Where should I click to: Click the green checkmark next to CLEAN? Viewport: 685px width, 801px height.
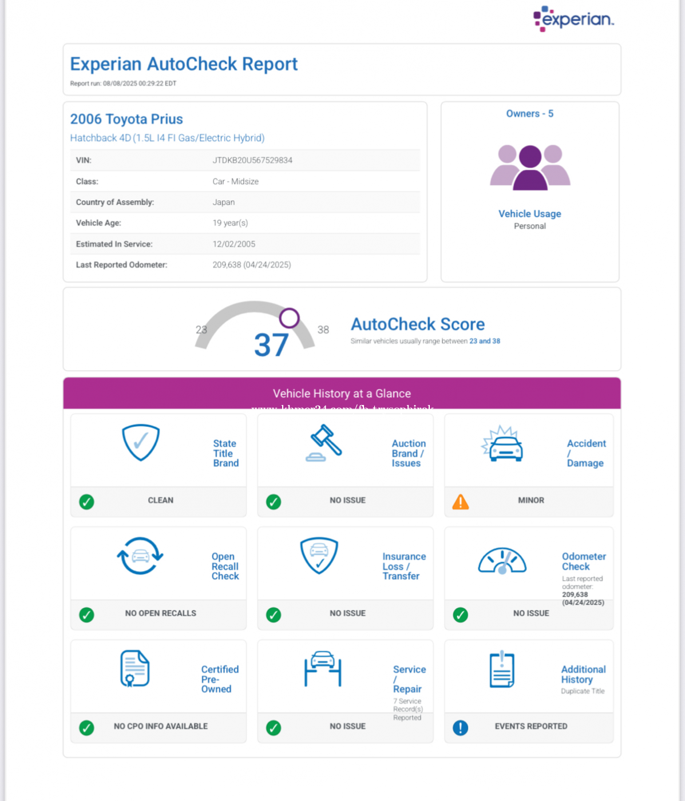pos(86,502)
